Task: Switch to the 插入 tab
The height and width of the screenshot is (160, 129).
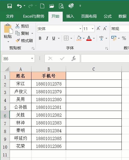Action: [70, 16]
